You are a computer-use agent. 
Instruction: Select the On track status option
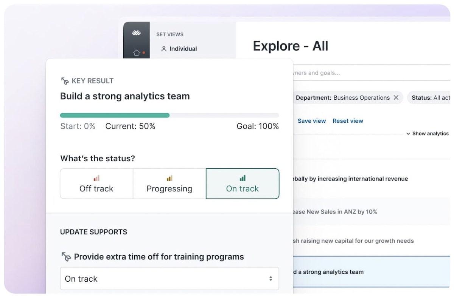tap(243, 184)
